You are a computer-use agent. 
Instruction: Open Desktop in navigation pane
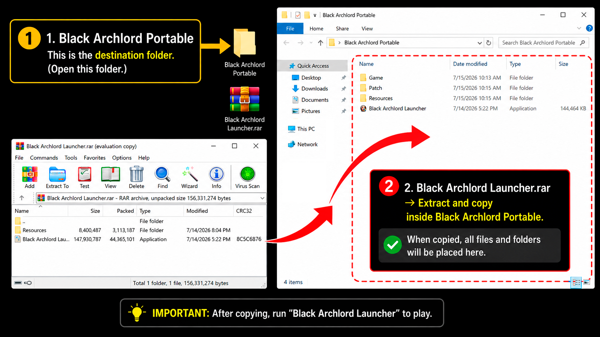[x=311, y=78]
